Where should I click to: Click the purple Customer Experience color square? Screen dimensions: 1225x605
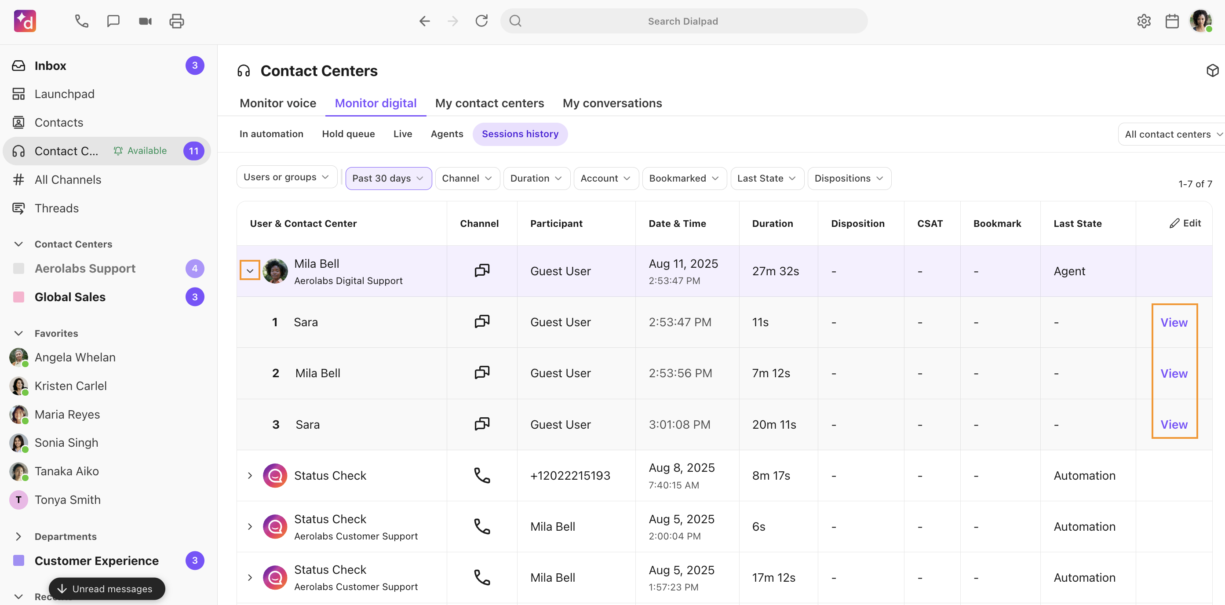point(18,561)
